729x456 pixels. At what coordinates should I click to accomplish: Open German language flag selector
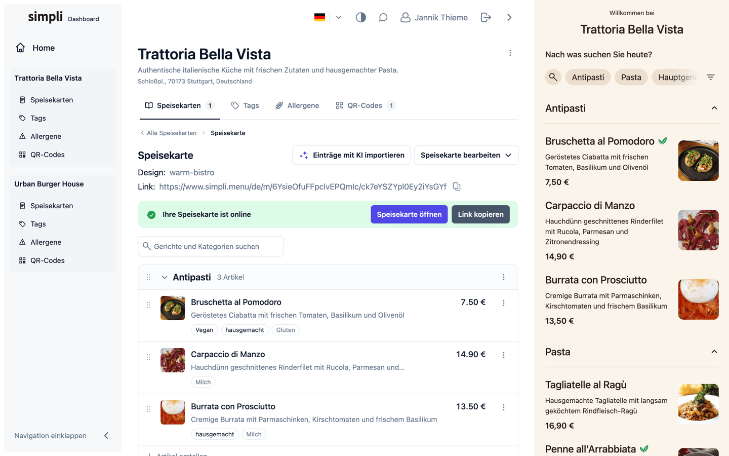pyautogui.click(x=319, y=17)
